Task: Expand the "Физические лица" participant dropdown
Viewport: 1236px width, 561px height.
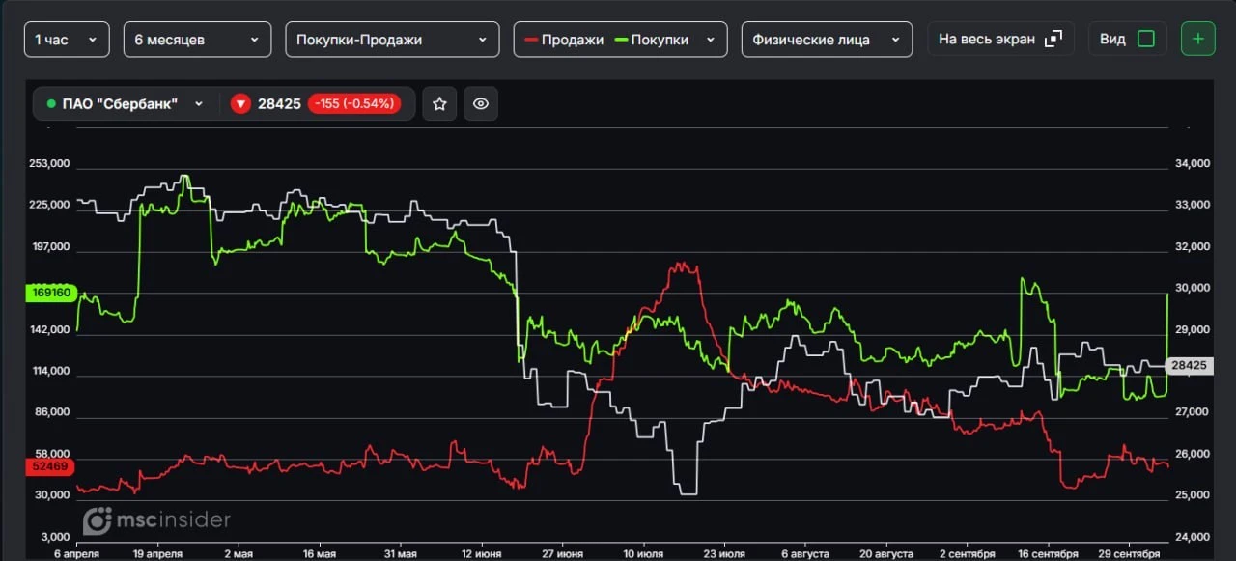Action: (x=827, y=40)
